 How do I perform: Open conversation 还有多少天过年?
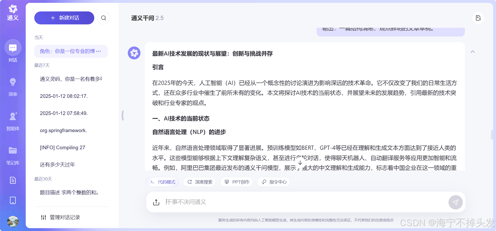[71, 165]
